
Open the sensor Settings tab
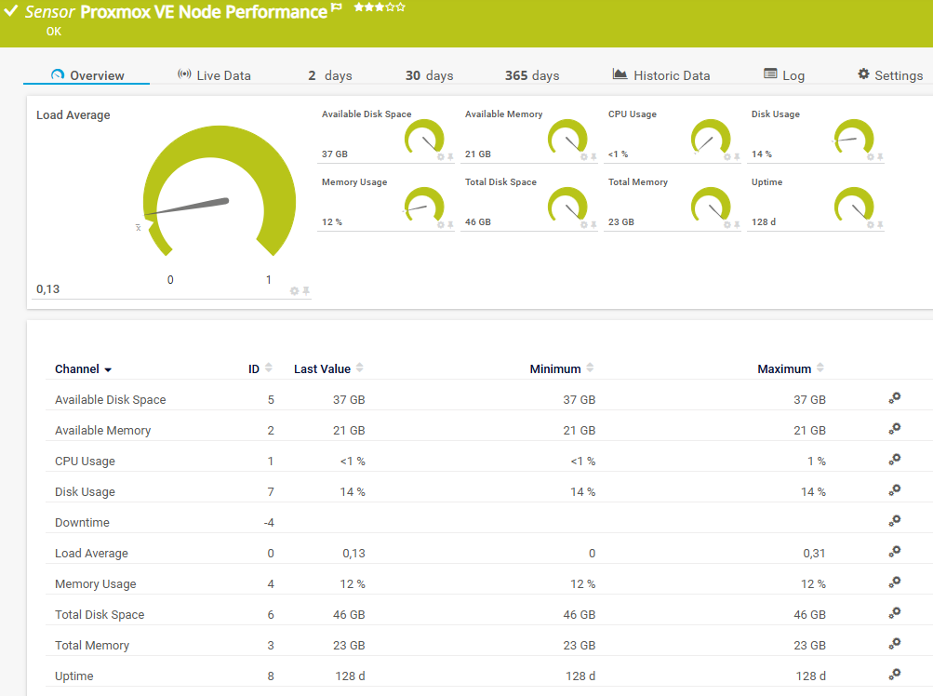click(x=890, y=75)
